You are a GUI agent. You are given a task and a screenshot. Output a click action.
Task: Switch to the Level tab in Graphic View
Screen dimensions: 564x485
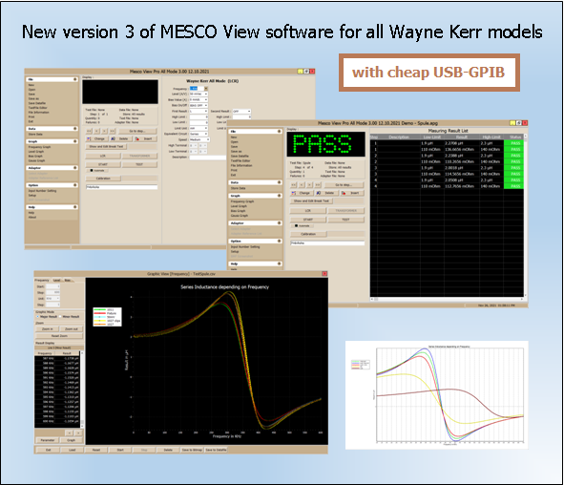tap(57, 280)
